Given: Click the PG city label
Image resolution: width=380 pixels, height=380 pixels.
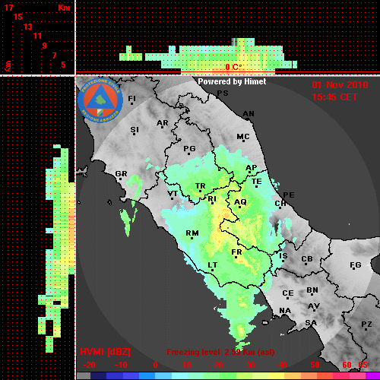Looking at the screenshot, I should (x=189, y=148).
